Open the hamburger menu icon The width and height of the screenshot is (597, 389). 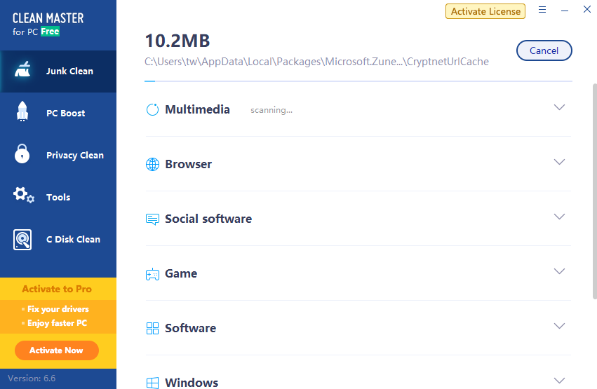[x=542, y=10]
